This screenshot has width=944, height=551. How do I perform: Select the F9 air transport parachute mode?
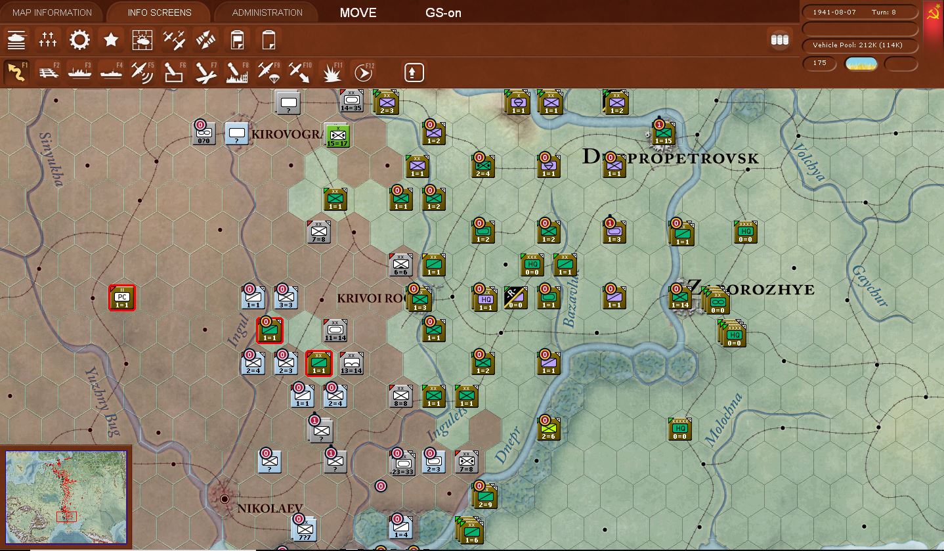tap(269, 72)
